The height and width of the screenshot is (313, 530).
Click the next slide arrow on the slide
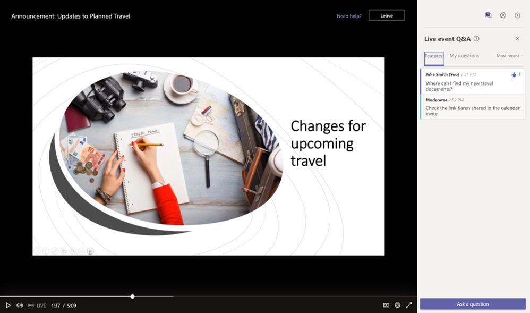tap(46, 251)
